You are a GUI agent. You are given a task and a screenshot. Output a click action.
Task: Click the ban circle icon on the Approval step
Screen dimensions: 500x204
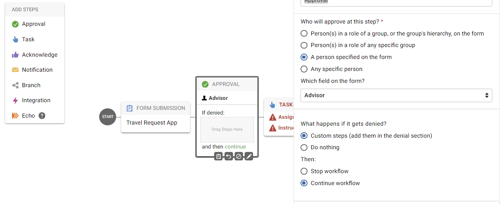pos(239,156)
